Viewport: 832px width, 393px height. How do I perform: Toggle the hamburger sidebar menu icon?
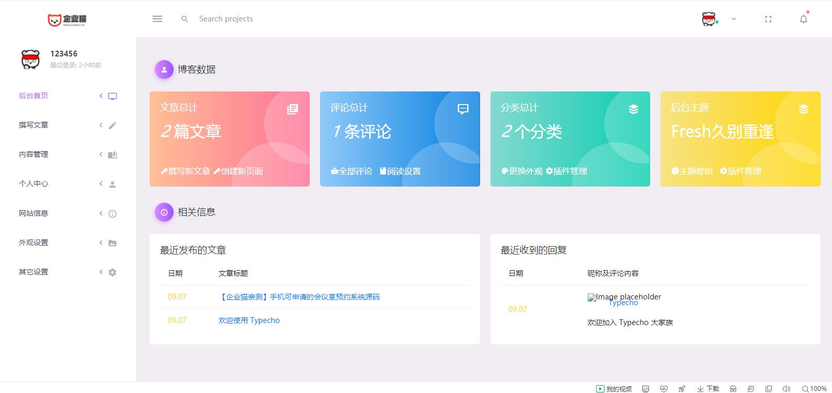click(157, 19)
